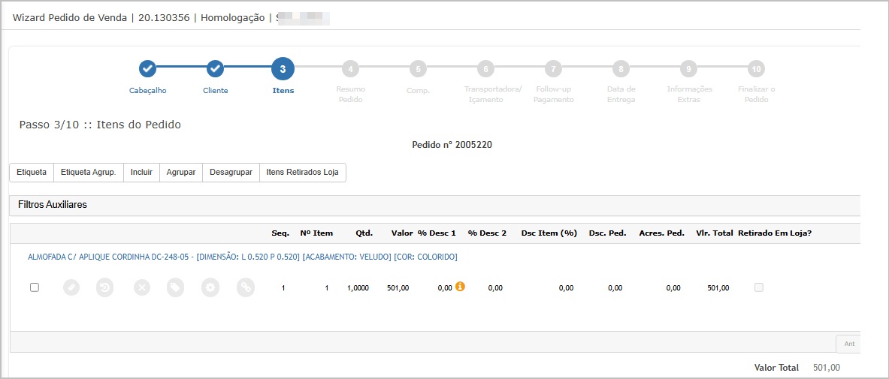The image size is (889, 379).
Task: Click the edit pencil icon on item row
Action: [71, 287]
